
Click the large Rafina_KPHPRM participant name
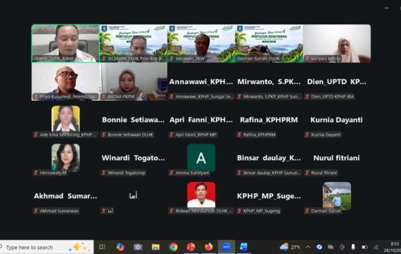coord(268,120)
